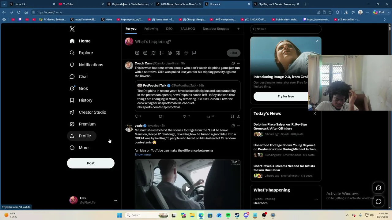Open the nbcsports.com link in quoted post
Image resolution: width=392 pixels, height=220 pixels.
click(160, 107)
